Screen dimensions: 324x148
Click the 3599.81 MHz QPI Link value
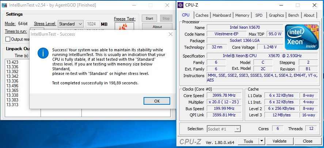click(x=224, y=115)
